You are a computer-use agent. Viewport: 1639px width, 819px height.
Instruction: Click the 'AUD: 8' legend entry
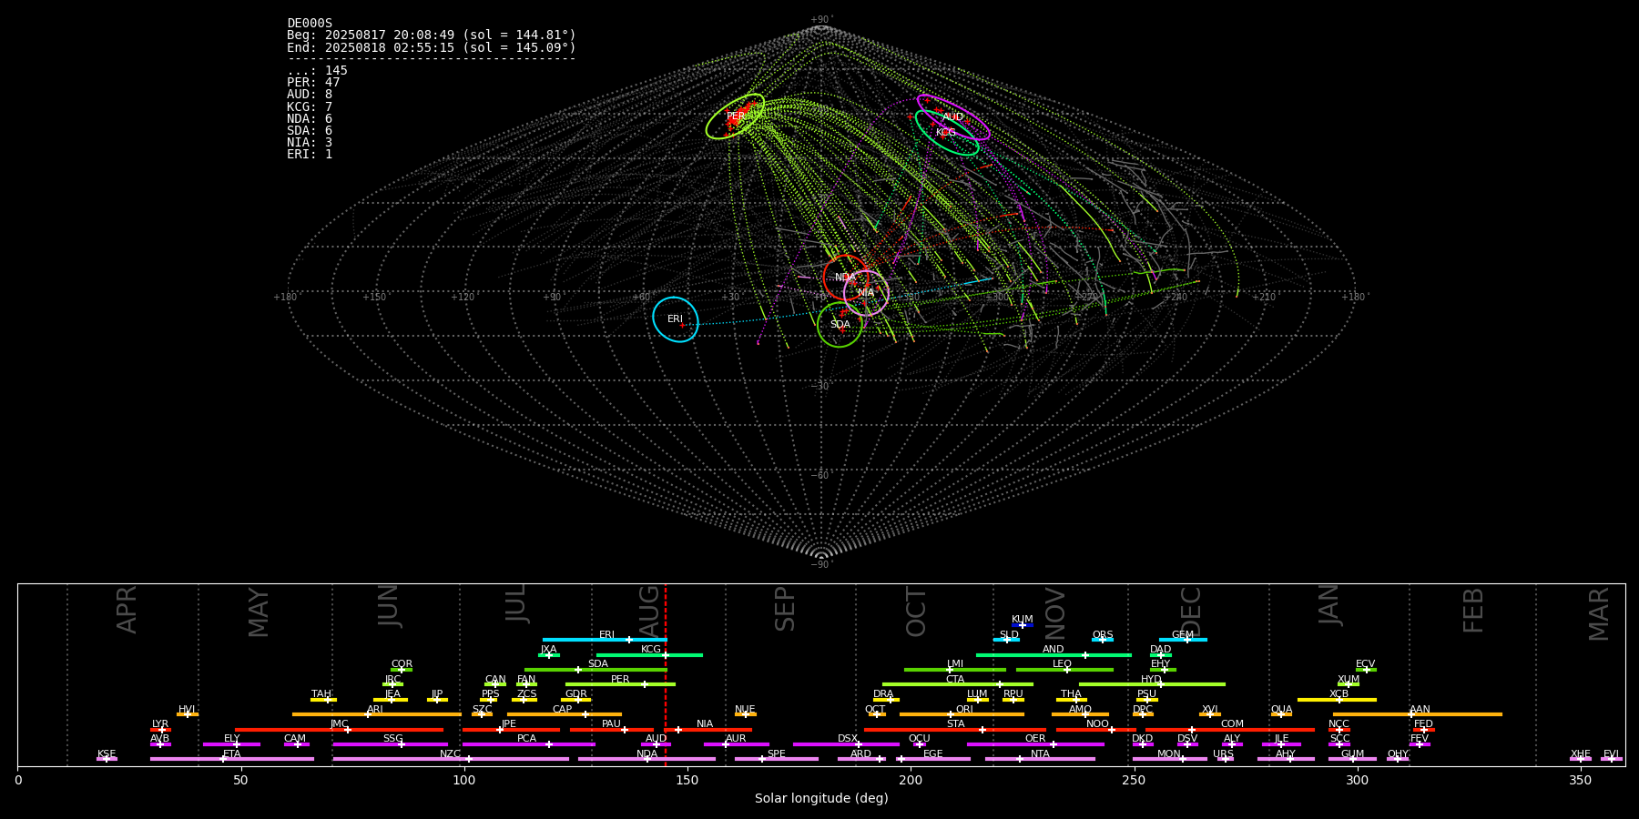310,95
